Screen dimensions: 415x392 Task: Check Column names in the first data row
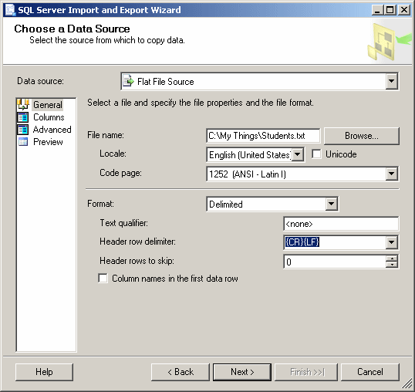103,279
